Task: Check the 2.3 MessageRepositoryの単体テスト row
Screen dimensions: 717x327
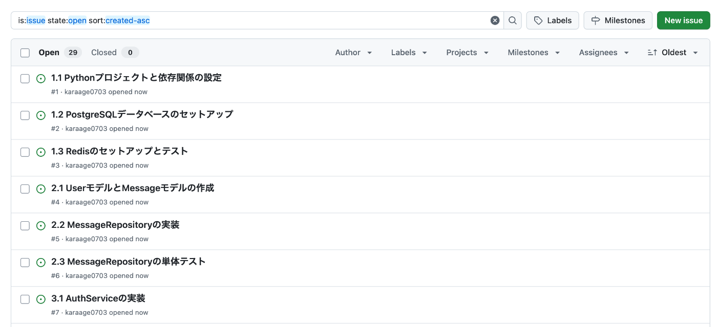Action: (x=25, y=263)
